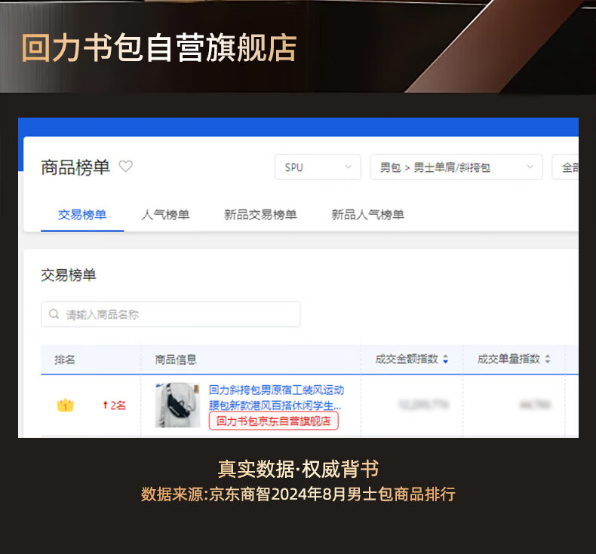Open the 回力斜挎包男原宿工装风运动 product link

click(276, 397)
